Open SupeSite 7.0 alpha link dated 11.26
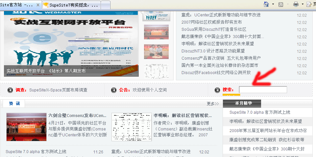The height and width of the screenshot is (157, 316). tap(36, 151)
